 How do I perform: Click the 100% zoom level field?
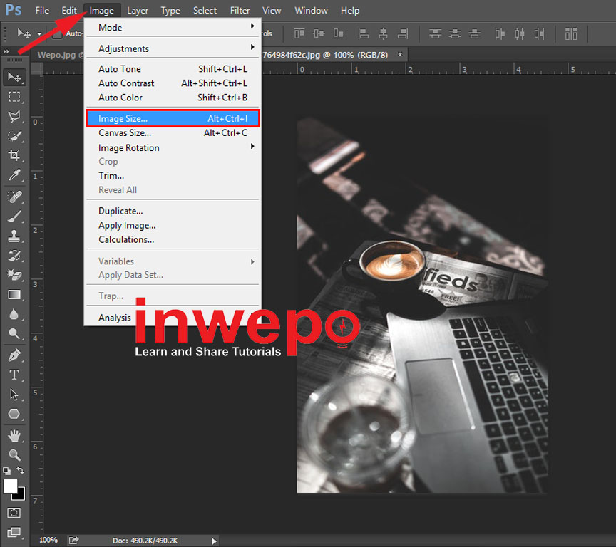(x=48, y=541)
